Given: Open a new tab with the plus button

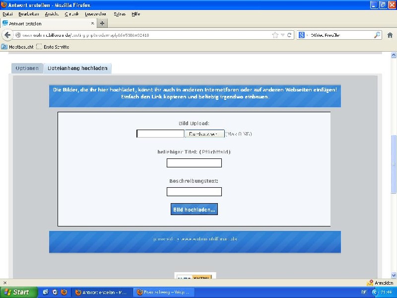Looking at the screenshot, I should 102,23.
